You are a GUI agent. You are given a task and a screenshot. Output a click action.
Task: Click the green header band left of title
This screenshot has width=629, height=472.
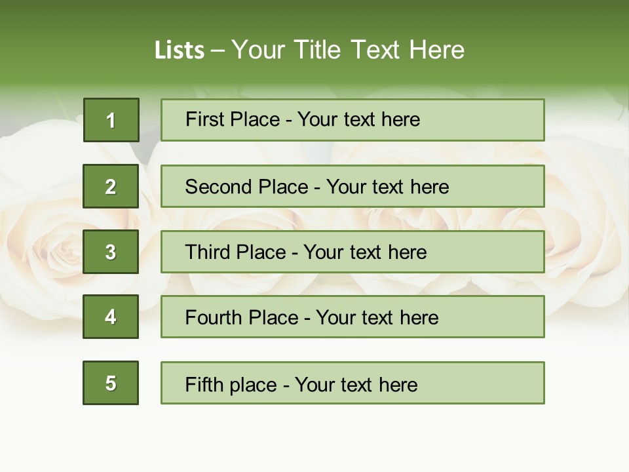tap(72, 46)
